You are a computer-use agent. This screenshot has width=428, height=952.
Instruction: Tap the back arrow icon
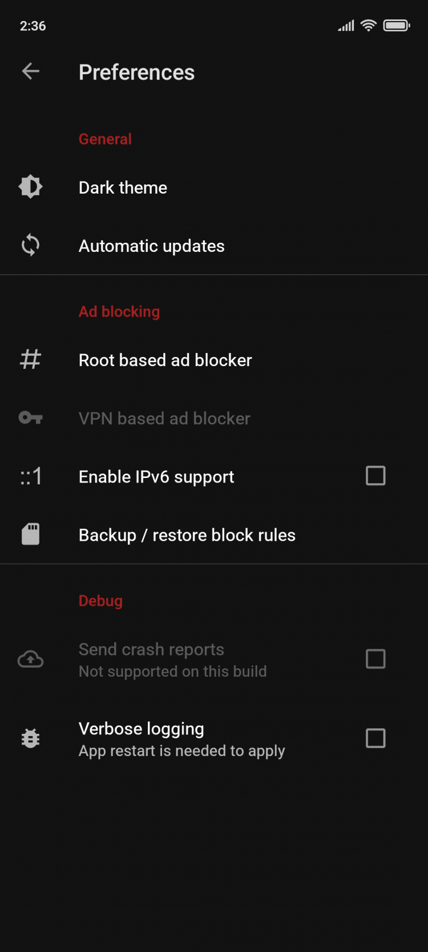[x=31, y=71]
